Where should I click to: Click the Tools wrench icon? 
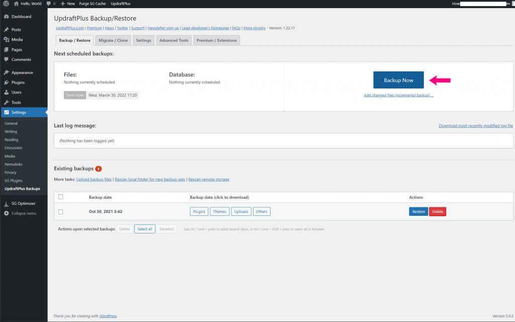[x=6, y=102]
